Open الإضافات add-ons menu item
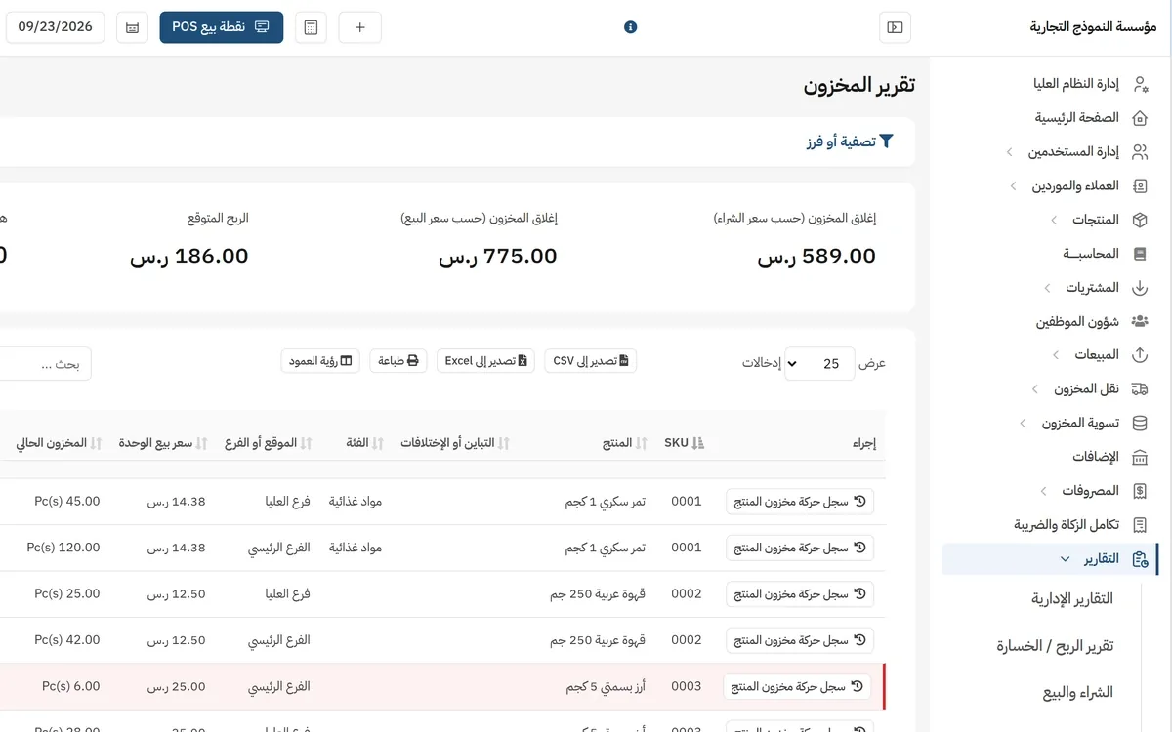Viewport: 1172px width, 732px height. tap(1095, 457)
